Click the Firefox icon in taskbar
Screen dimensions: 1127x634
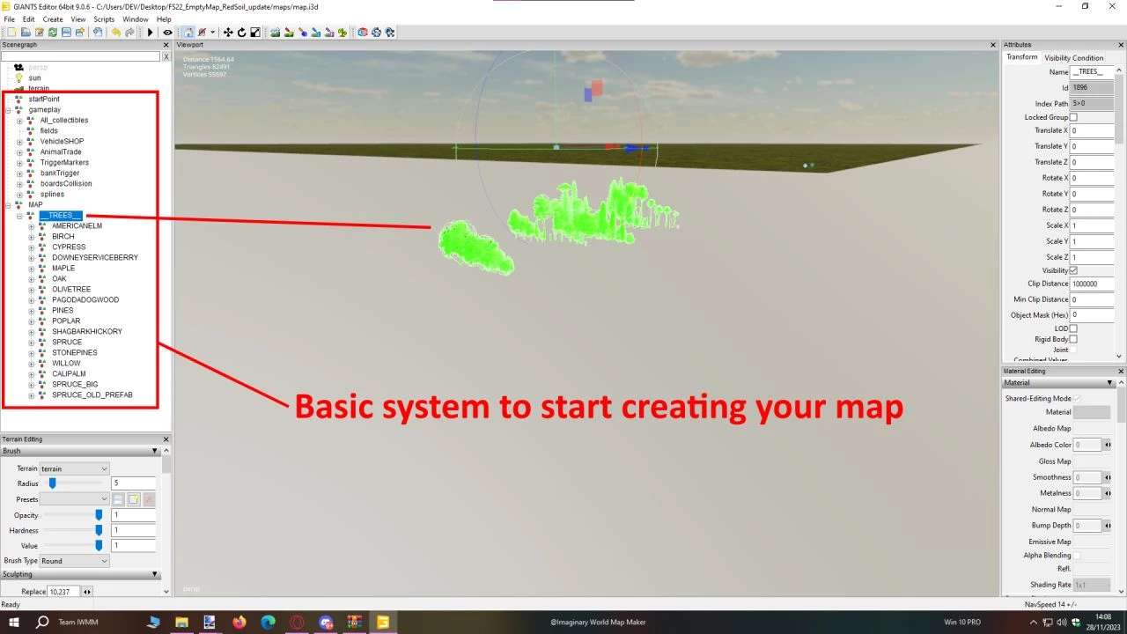239,622
